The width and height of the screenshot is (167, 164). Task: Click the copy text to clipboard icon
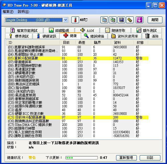[x=104, y=20]
